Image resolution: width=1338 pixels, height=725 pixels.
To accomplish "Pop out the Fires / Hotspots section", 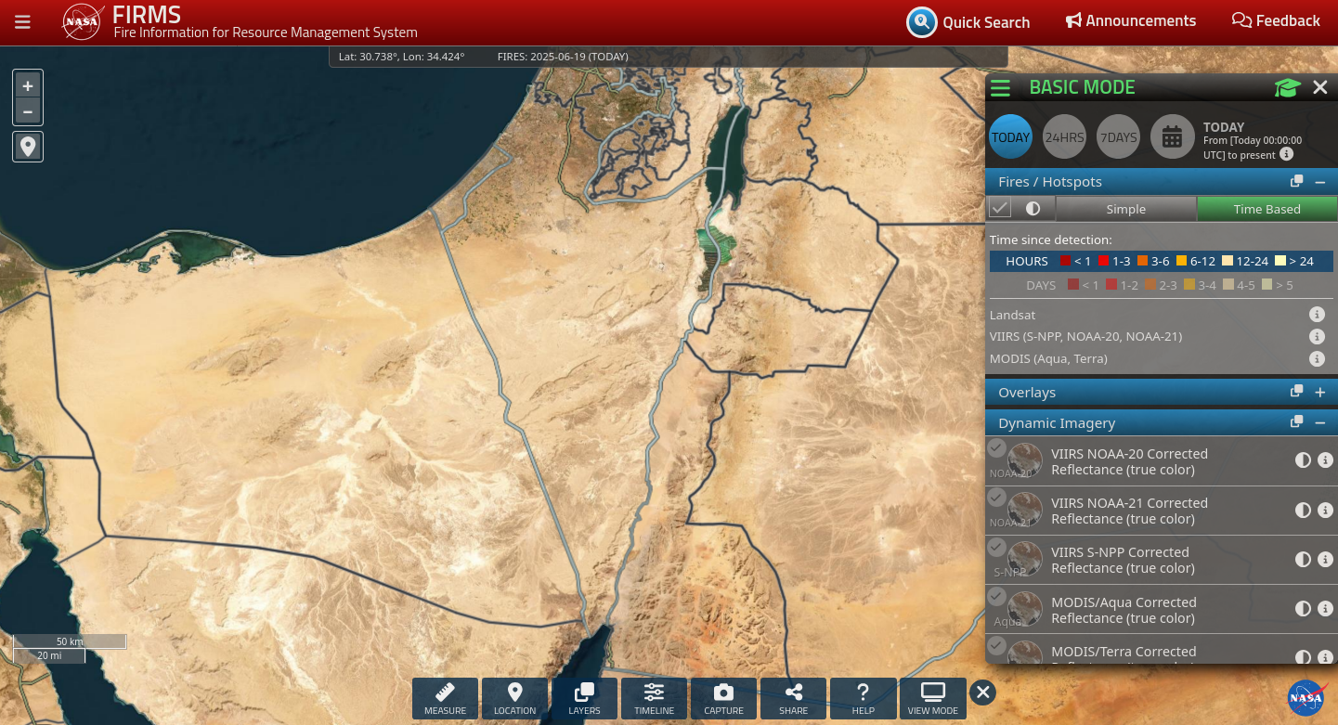I will tap(1296, 182).
